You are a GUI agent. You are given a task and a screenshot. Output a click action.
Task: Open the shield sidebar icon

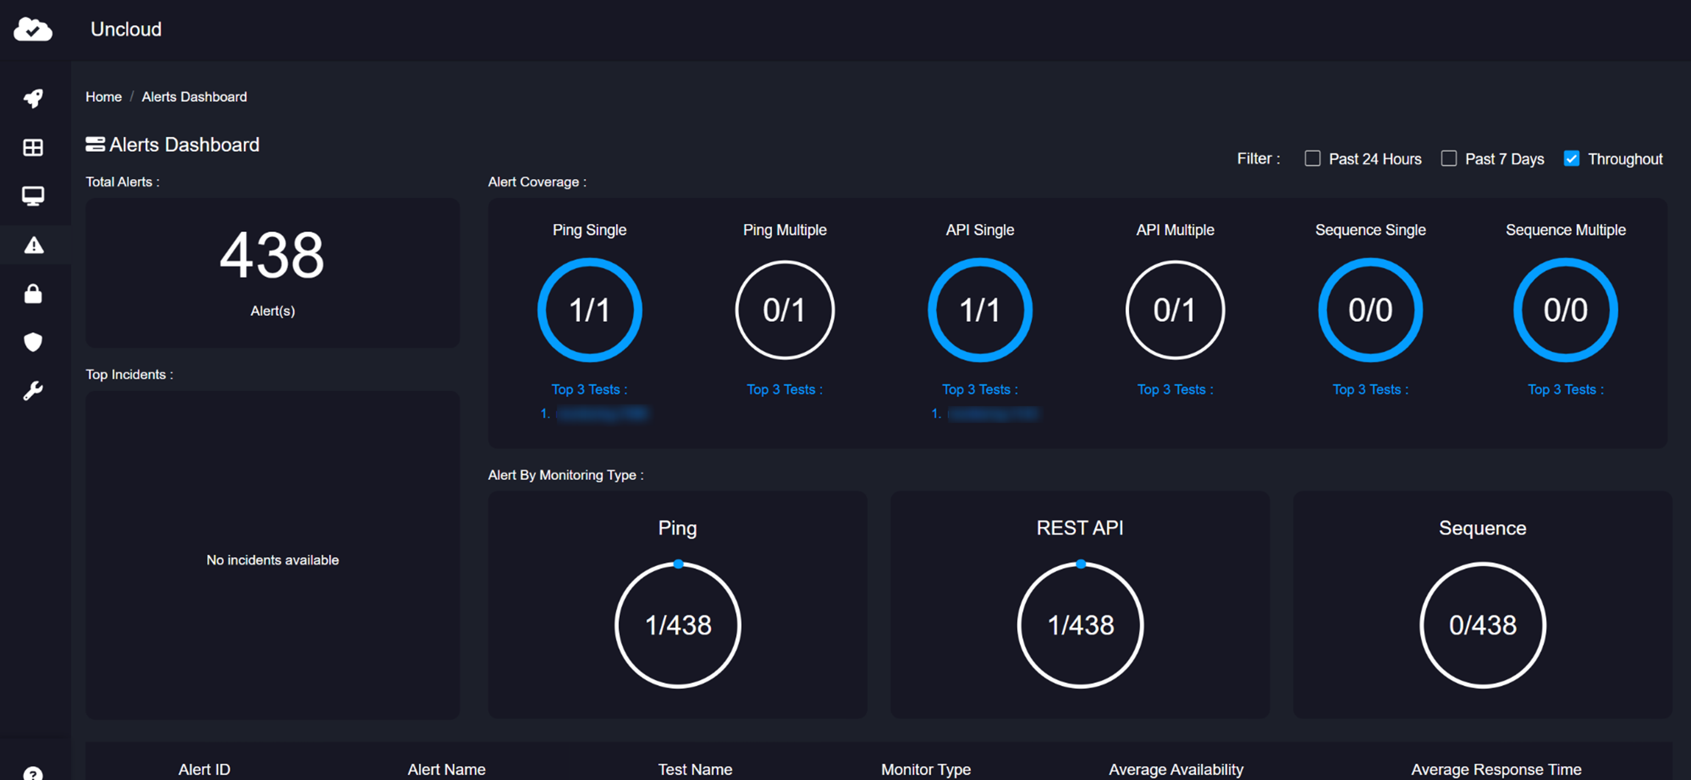33,342
